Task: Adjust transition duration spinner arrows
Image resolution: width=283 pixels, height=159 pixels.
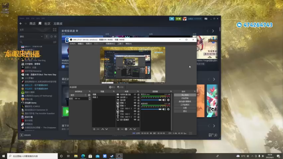Action: tap(89, 99)
